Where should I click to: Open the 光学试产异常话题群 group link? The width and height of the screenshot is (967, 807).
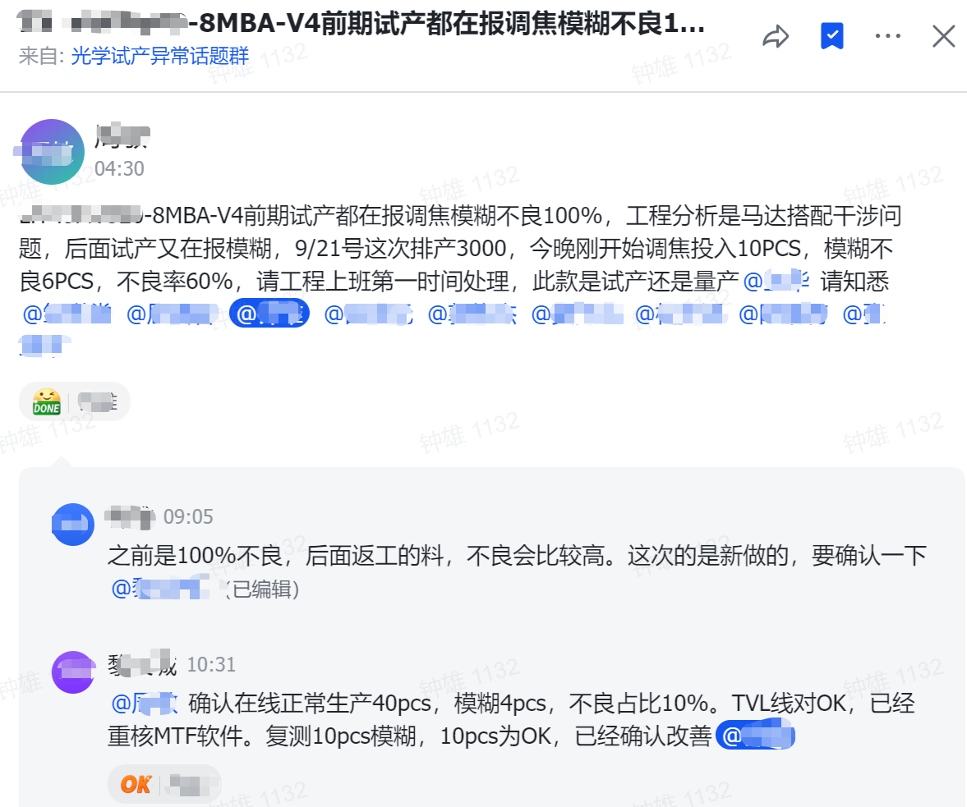(159, 56)
